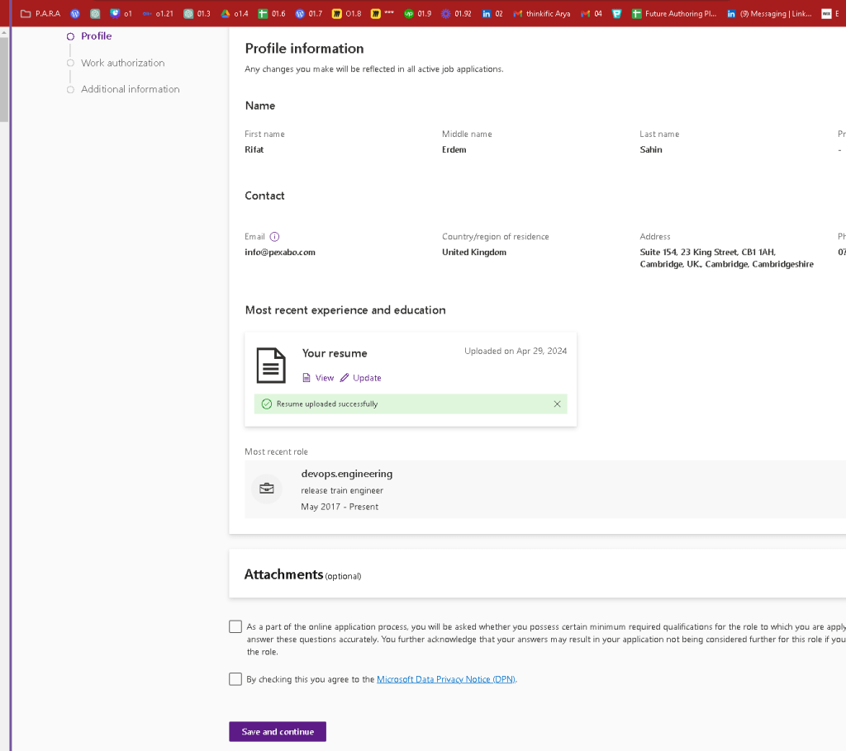
Task: Open the '***' yellow bookmark
Action: click(x=383, y=13)
